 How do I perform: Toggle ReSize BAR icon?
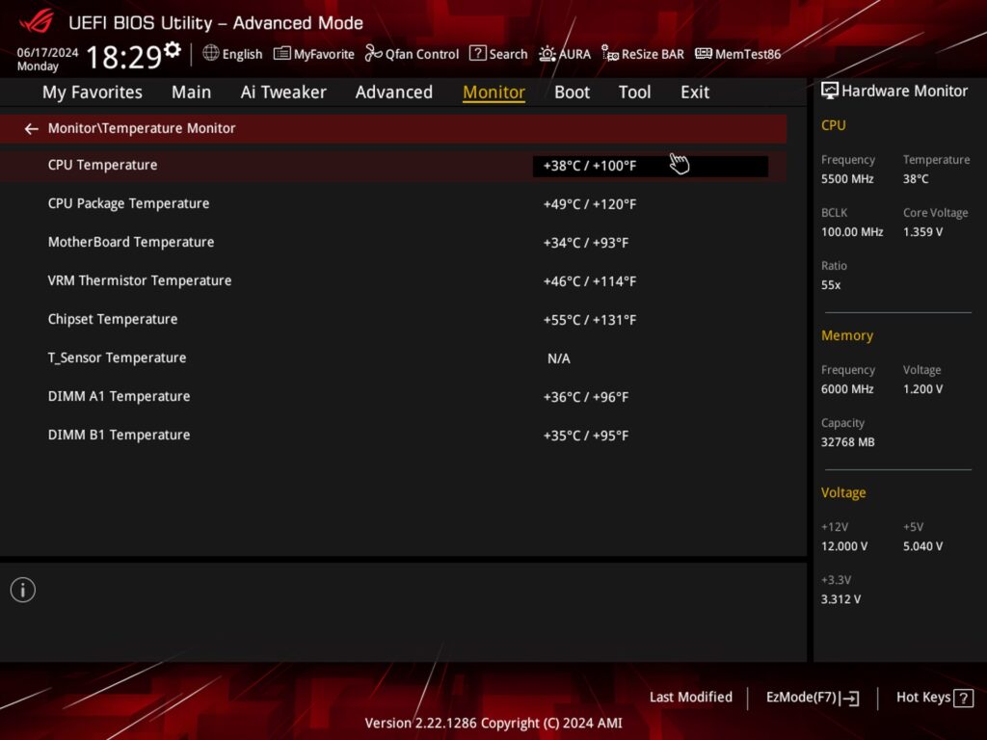(x=609, y=54)
